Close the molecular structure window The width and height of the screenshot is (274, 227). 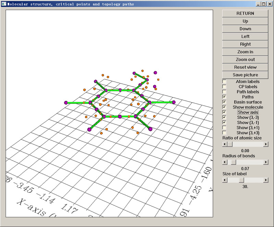pos(270,4)
